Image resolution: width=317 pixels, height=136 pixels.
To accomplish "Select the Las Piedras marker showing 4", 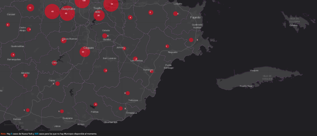I will click(136, 59).
